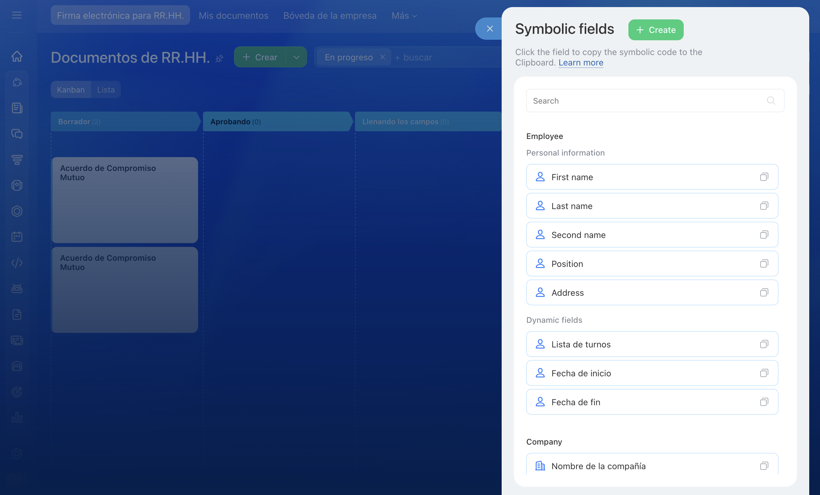Viewport: 820px width, 495px height.
Task: Open Bóveda de la empresa tab
Action: [329, 16]
